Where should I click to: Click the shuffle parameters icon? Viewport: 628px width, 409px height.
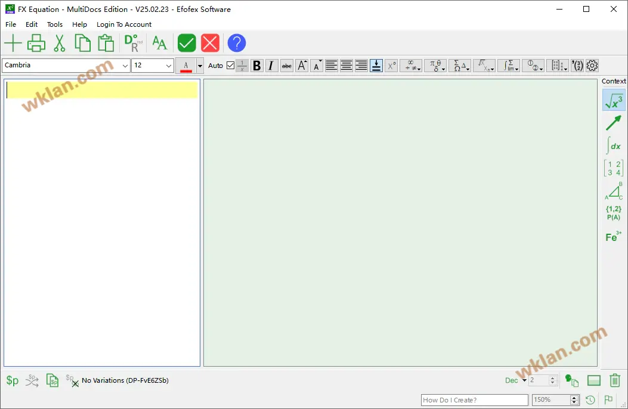pyautogui.click(x=32, y=380)
